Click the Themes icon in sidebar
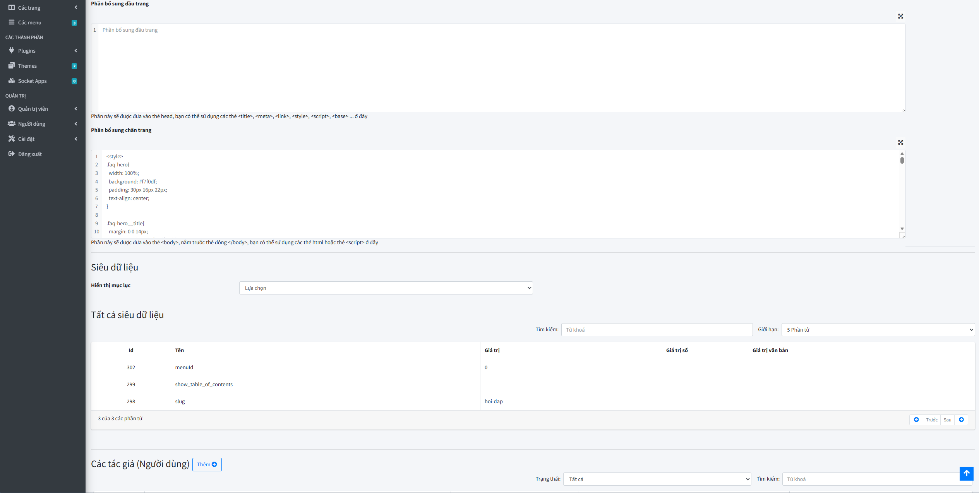979x493 pixels. 12,66
